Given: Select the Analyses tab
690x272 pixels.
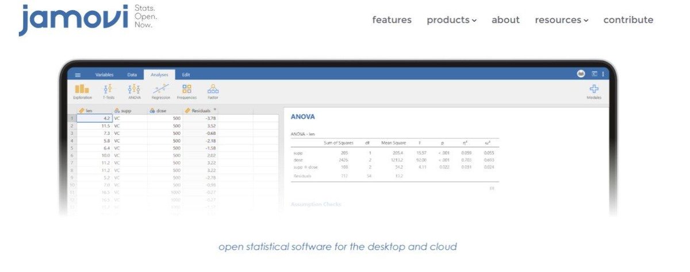Looking at the screenshot, I should (159, 75).
